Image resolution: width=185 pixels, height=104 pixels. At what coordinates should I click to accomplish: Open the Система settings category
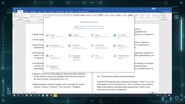point(54,36)
